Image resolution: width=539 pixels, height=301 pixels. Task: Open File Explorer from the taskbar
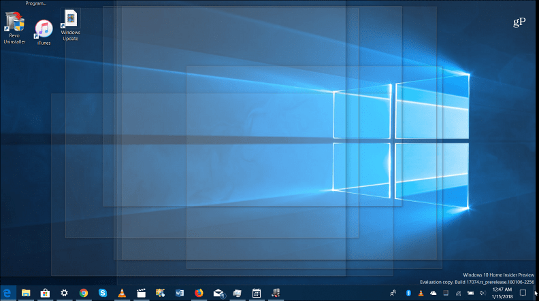pyautogui.click(x=26, y=293)
